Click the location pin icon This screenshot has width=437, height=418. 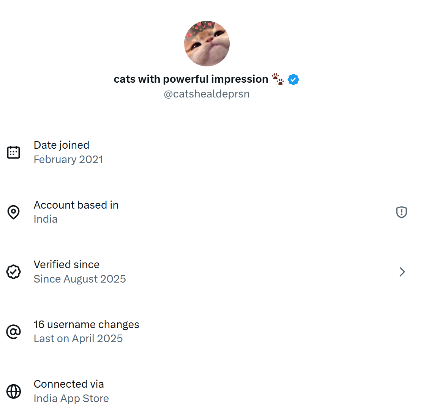click(14, 212)
